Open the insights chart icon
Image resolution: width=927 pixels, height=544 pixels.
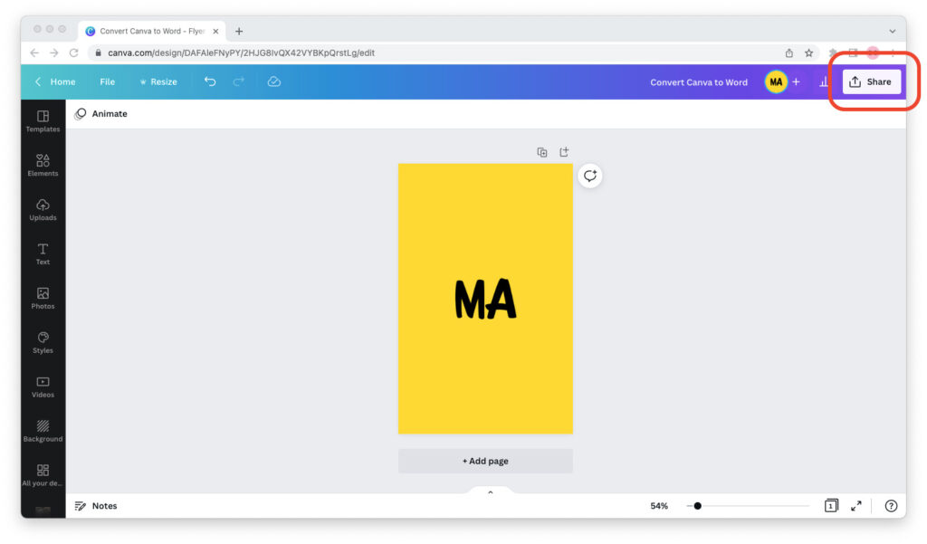pyautogui.click(x=824, y=82)
